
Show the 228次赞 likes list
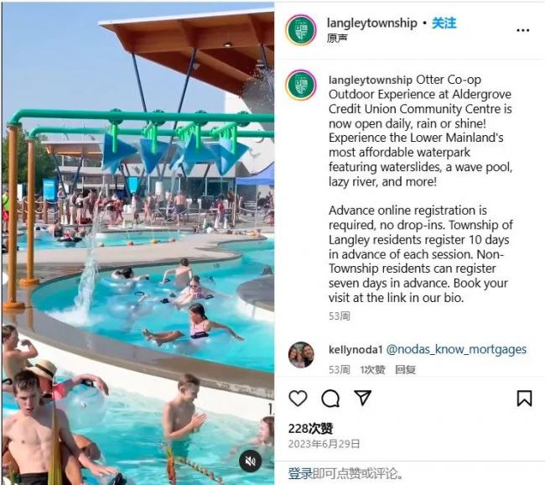coord(310,428)
